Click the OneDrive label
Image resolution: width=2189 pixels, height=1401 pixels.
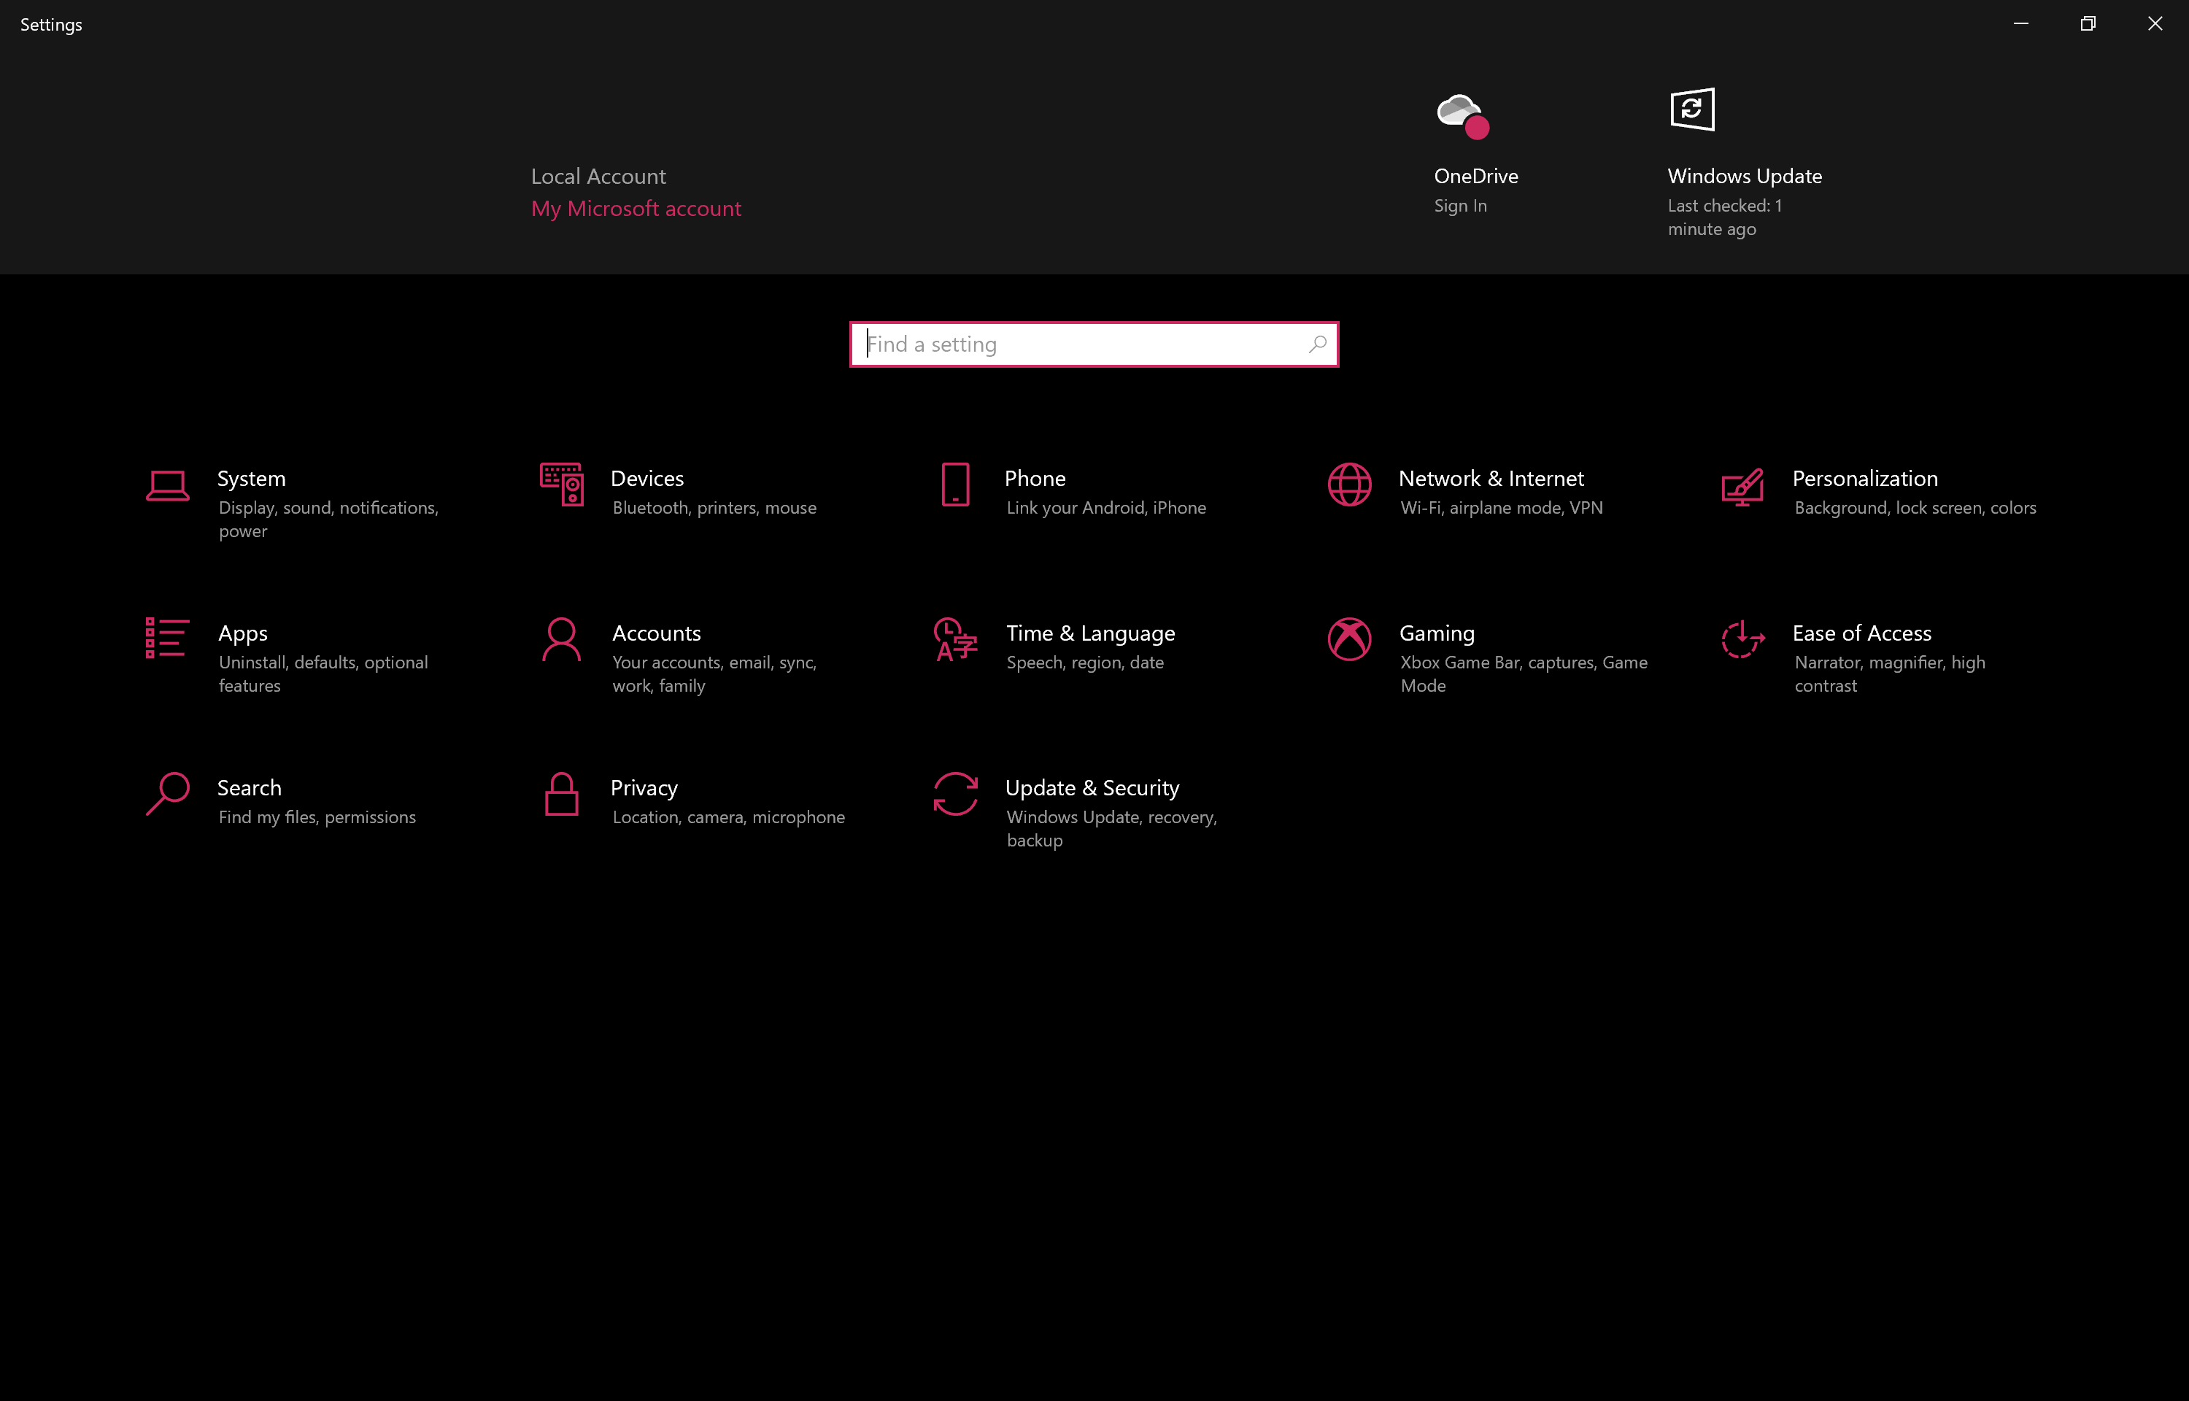point(1475,177)
